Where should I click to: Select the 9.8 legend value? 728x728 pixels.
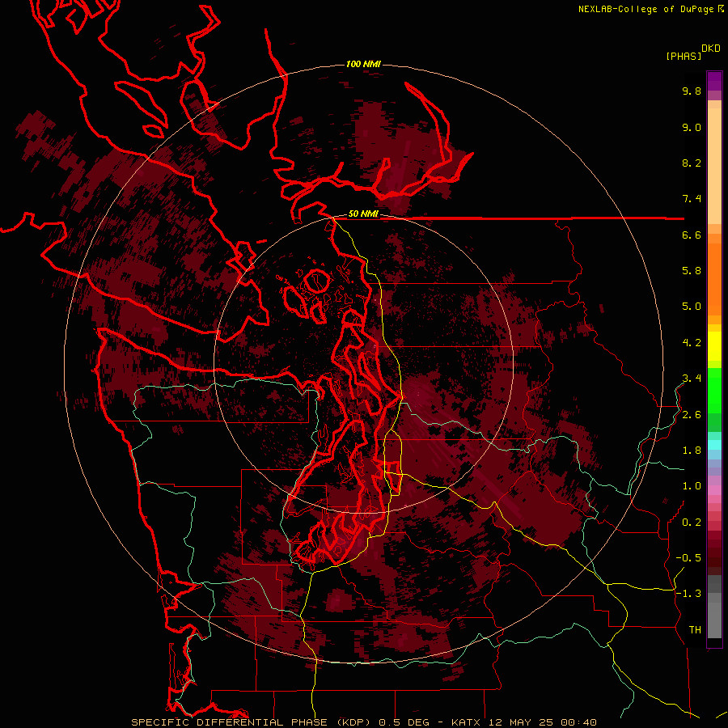point(692,91)
